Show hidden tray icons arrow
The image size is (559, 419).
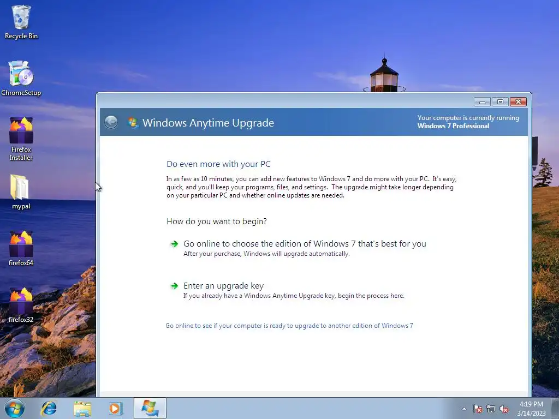[x=464, y=409]
